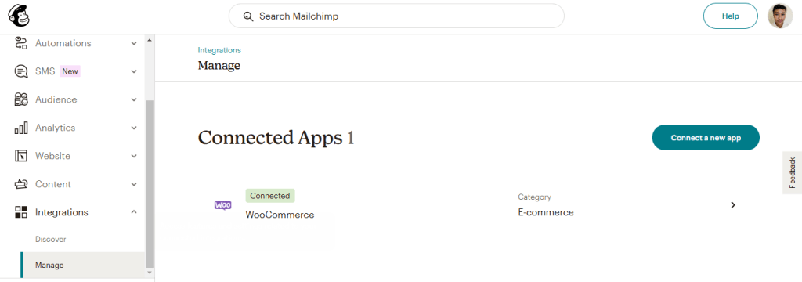Click the Analytics bar chart icon

point(21,128)
